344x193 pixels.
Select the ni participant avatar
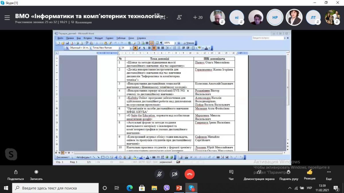[236, 17]
